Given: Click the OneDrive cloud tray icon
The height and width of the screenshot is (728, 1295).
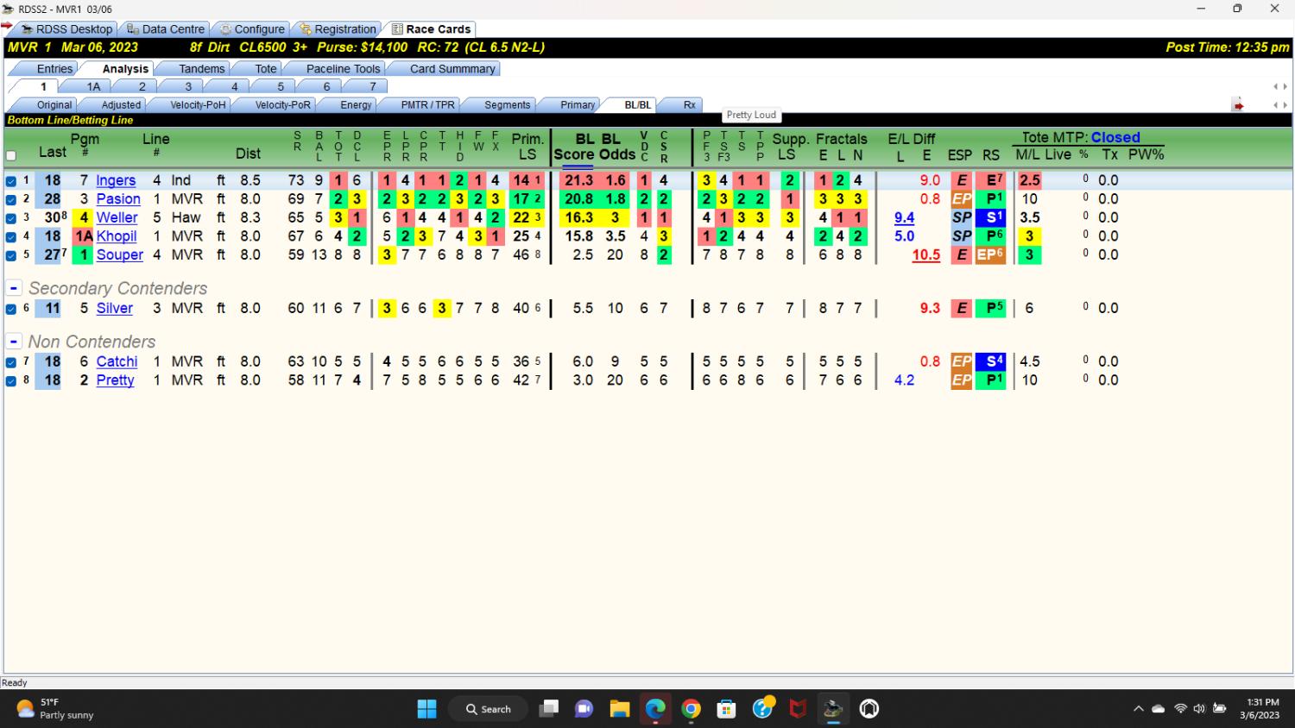Looking at the screenshot, I should coord(1159,709).
